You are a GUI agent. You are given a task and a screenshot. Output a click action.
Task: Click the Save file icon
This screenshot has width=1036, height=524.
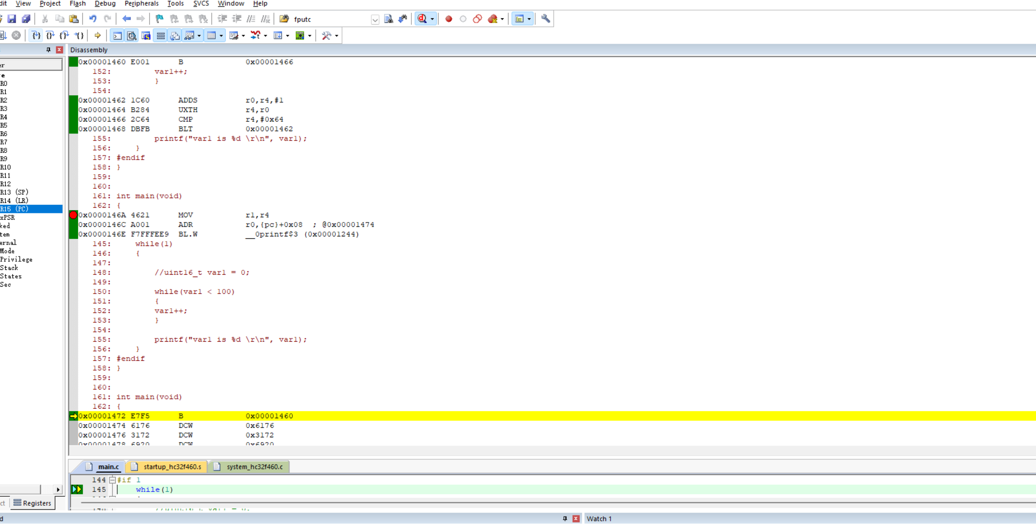11,19
